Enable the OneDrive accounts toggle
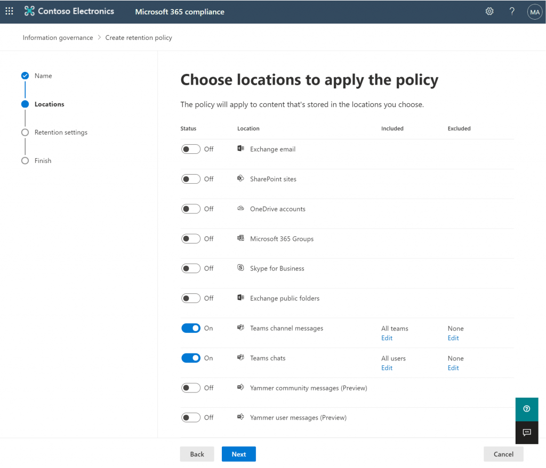Viewport: 546px width, 468px height. click(x=191, y=209)
